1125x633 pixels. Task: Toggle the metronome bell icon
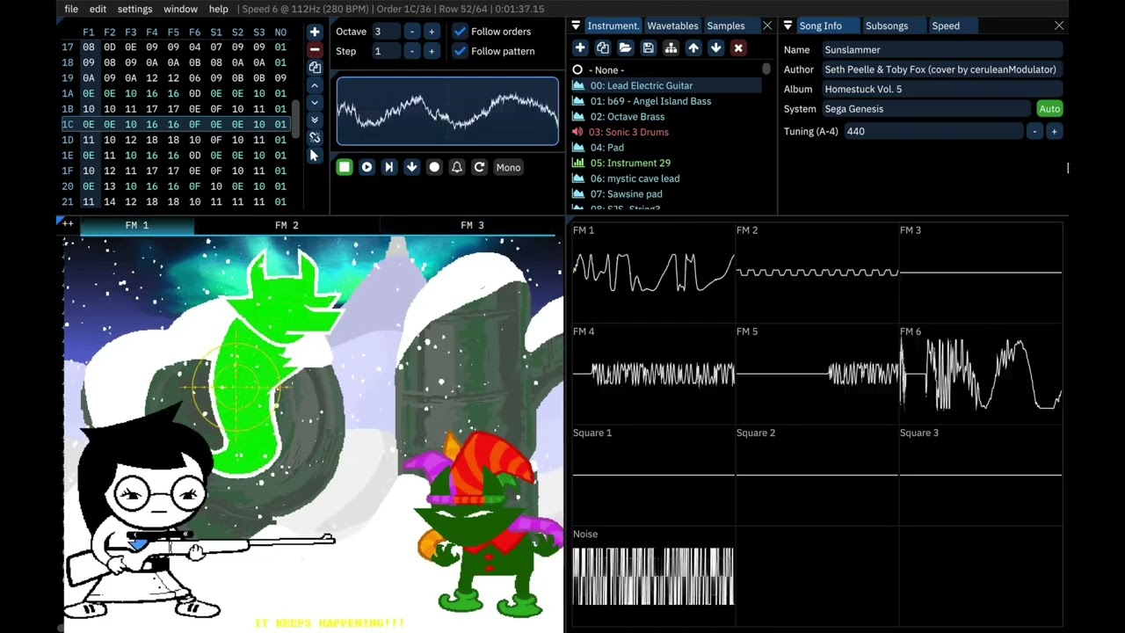click(457, 167)
